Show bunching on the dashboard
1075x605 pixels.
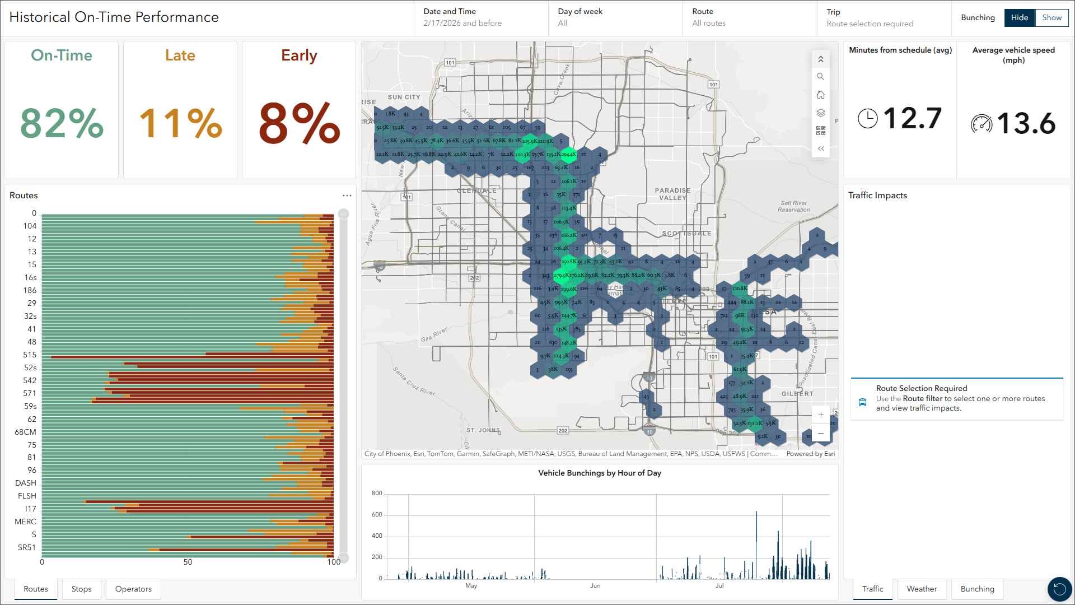tap(1051, 18)
